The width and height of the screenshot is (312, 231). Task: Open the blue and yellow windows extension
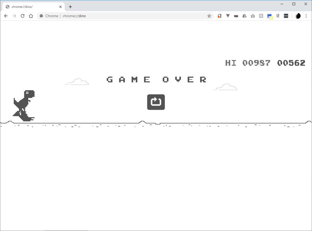270,16
